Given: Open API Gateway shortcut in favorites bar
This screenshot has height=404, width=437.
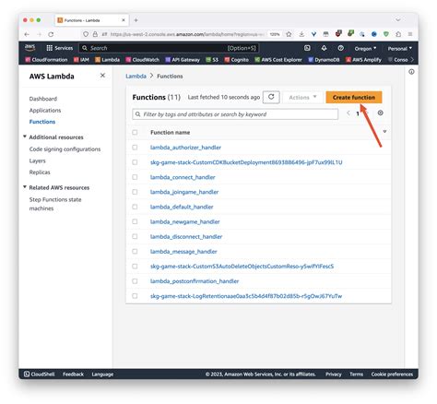Looking at the screenshot, I should click(x=183, y=60).
